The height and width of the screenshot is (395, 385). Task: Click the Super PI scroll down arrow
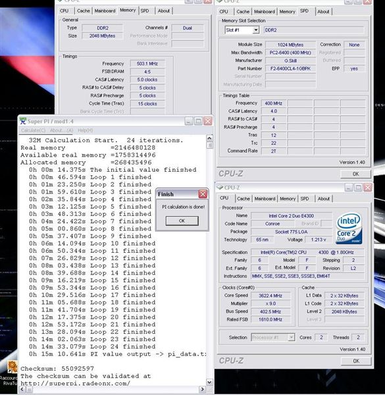pyautogui.click(x=209, y=382)
